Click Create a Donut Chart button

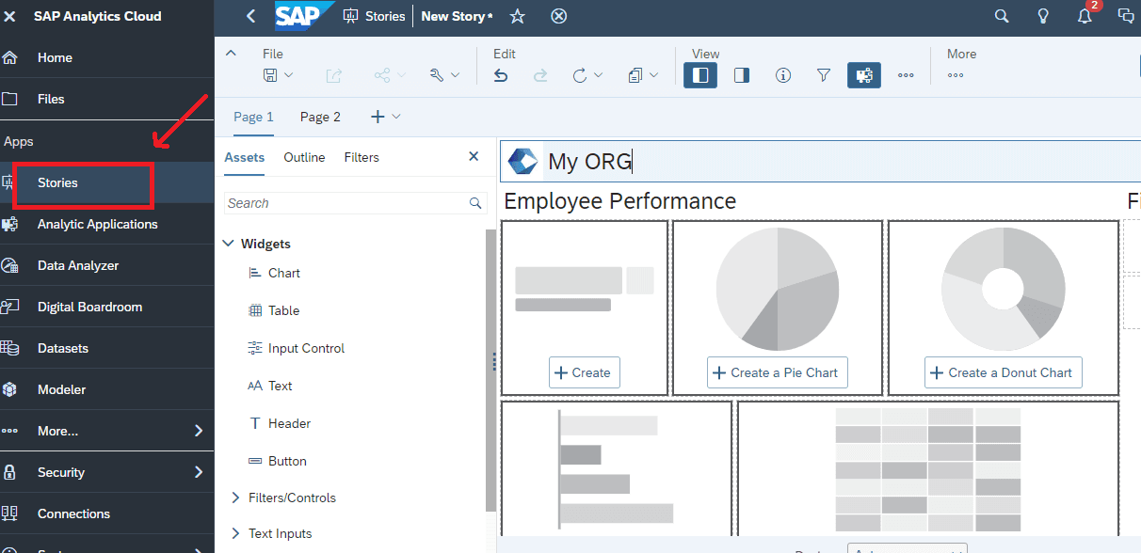point(1003,372)
